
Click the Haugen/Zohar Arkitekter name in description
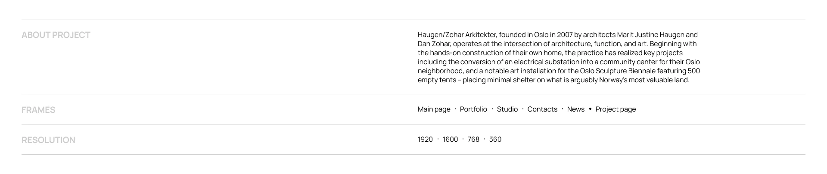click(x=457, y=35)
